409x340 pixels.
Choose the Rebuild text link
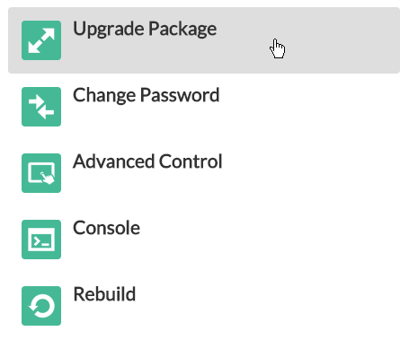104,294
